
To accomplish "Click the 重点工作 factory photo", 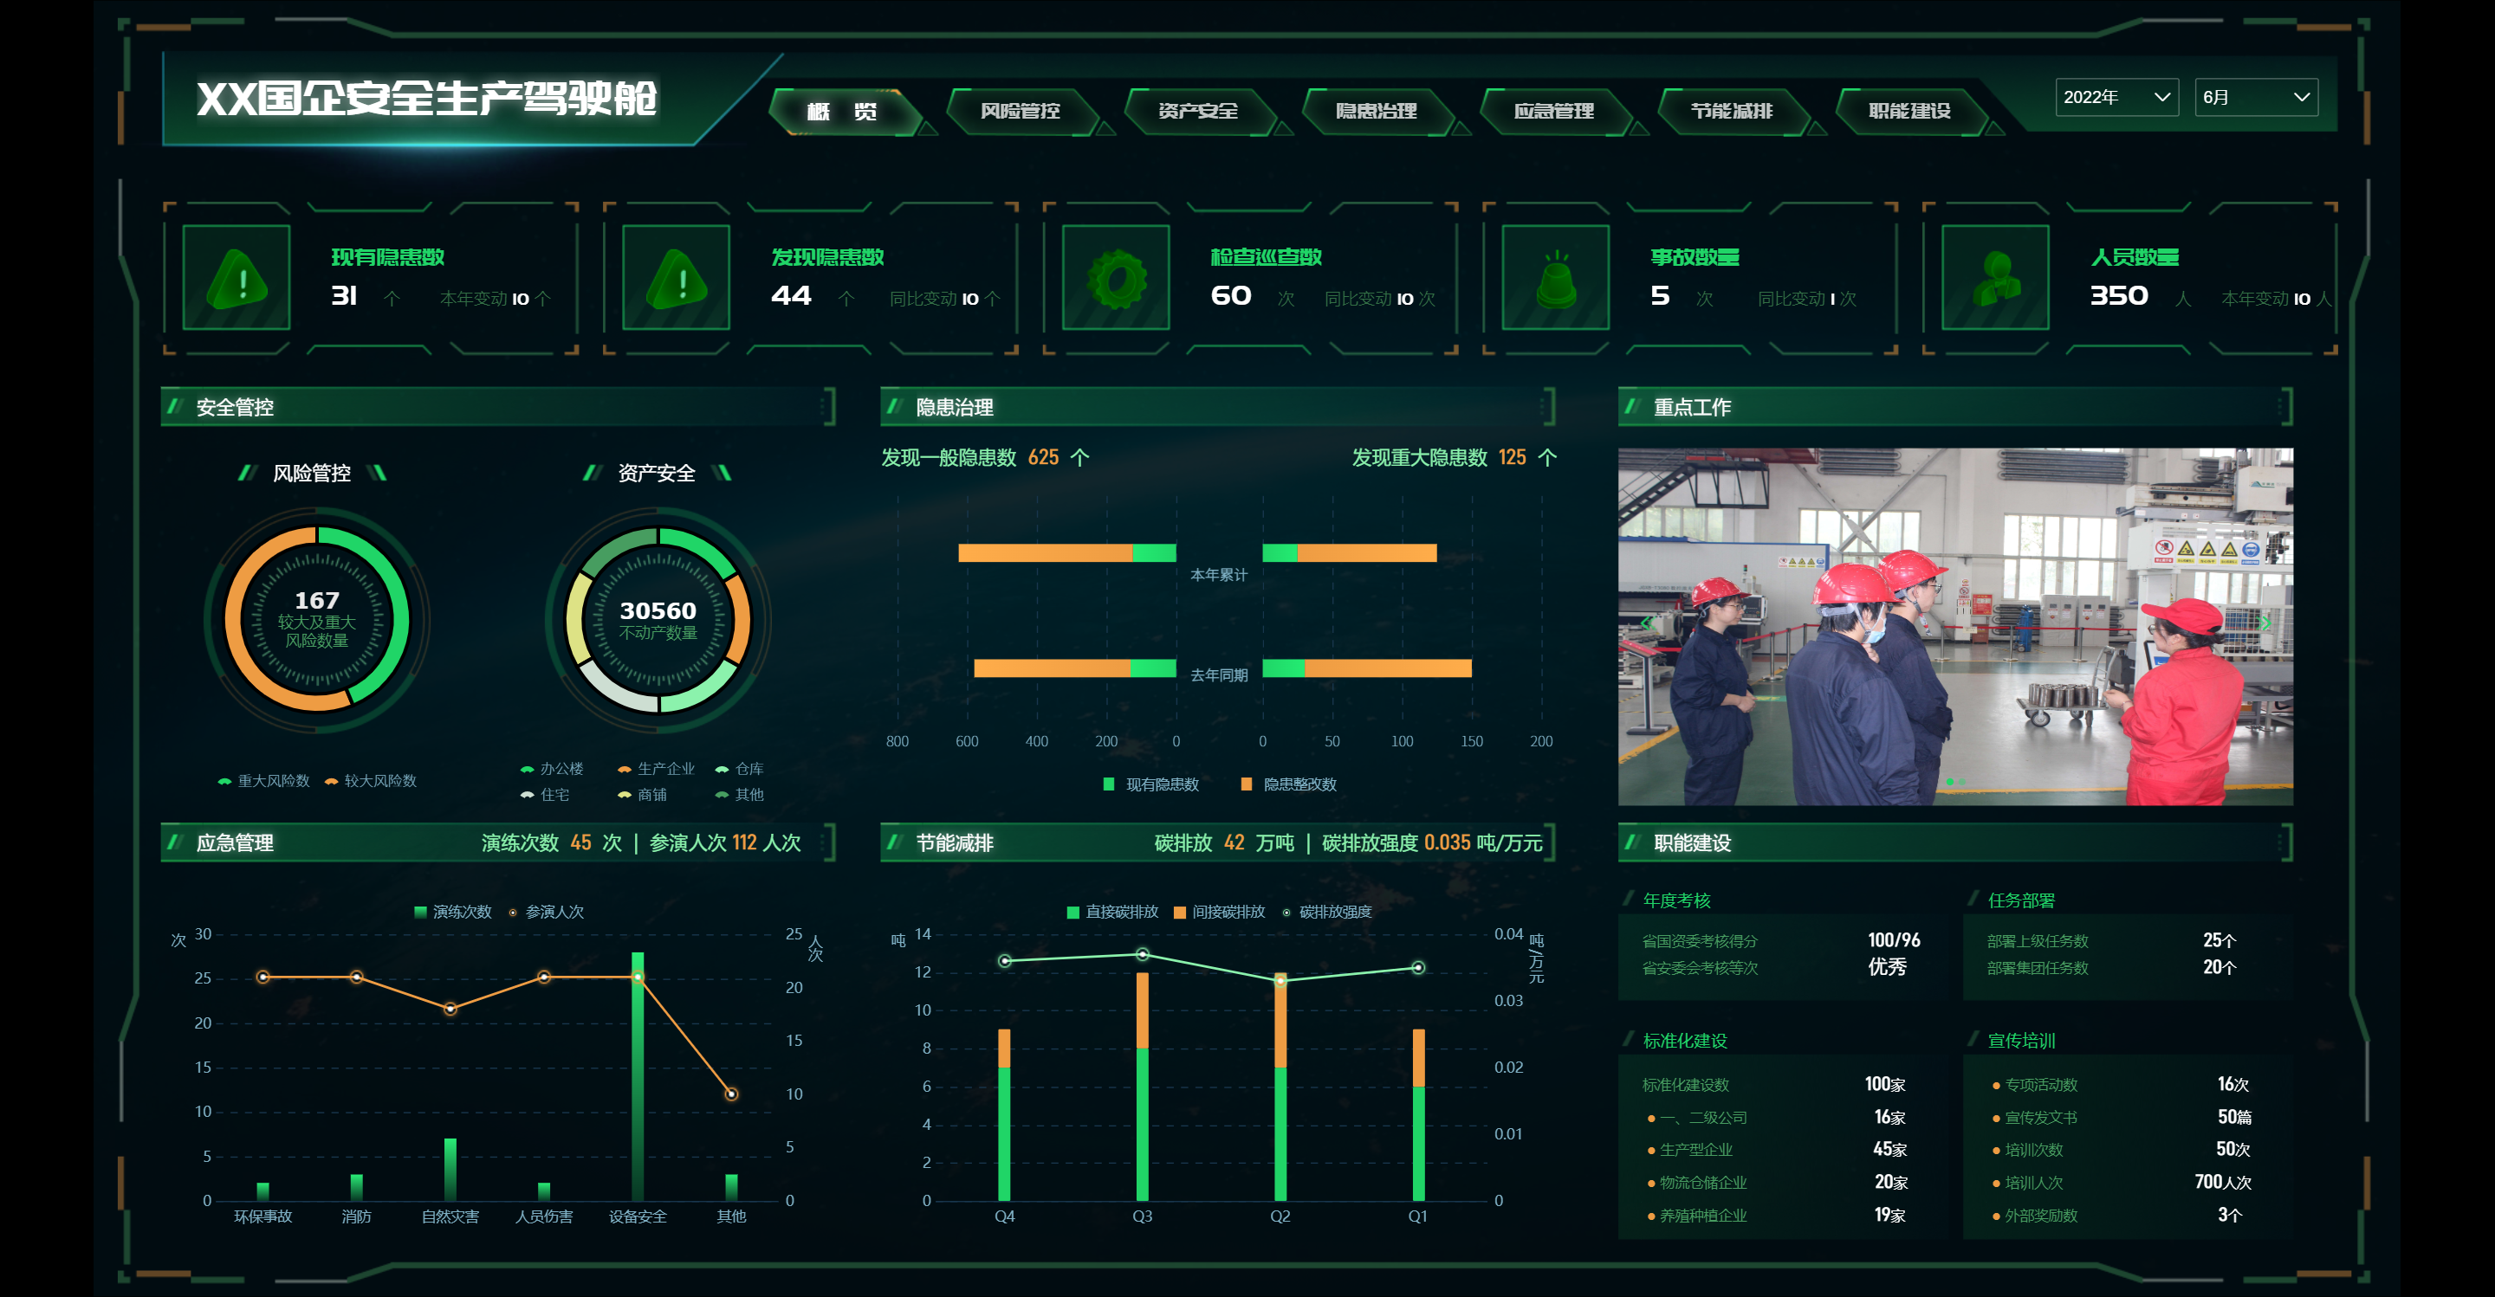I will [x=1954, y=625].
